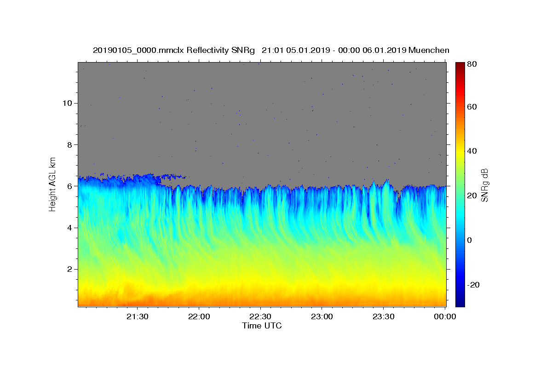Click the height tick label 10
Screen dimensions: 552x368
click(x=67, y=103)
